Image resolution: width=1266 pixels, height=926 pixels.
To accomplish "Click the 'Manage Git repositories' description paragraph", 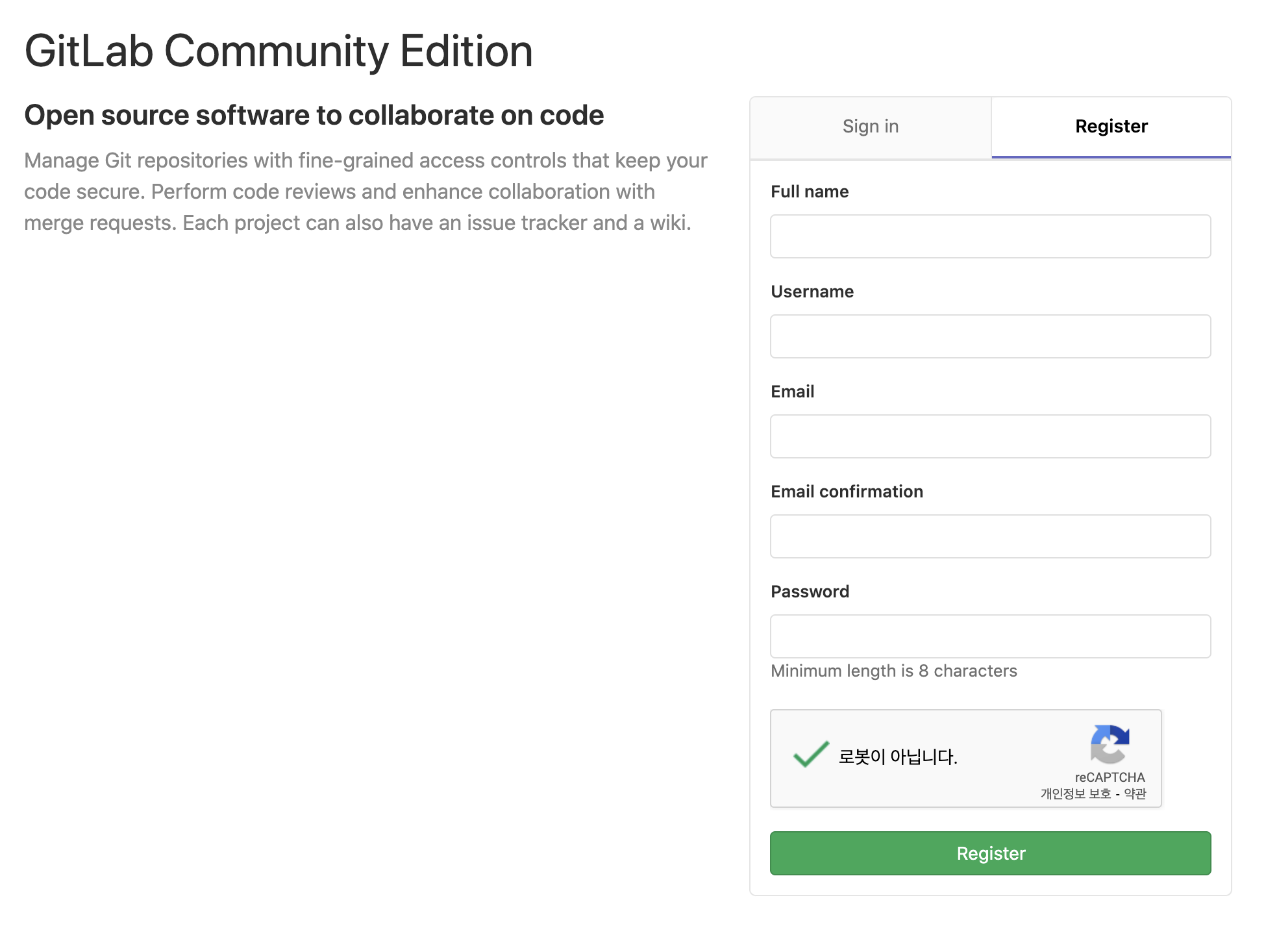I will (x=366, y=192).
